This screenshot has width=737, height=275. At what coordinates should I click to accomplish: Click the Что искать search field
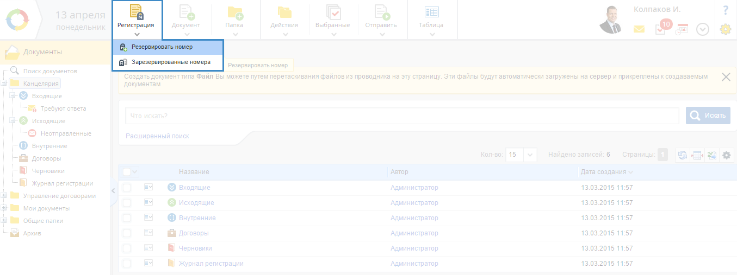401,116
